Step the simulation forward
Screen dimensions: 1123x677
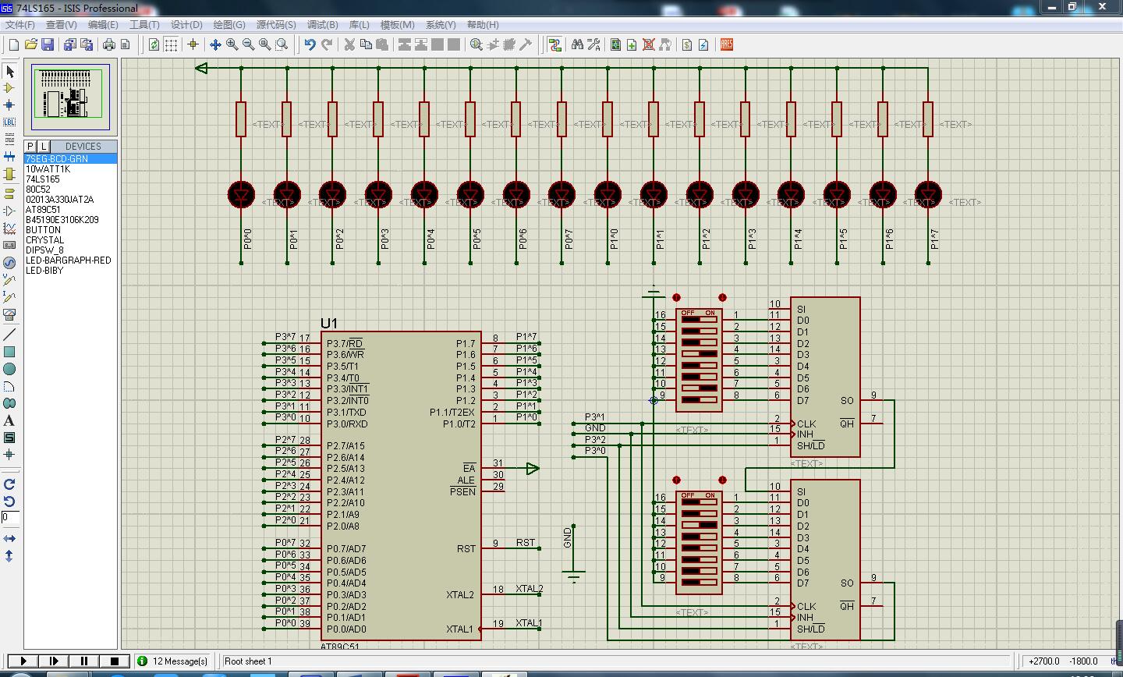click(54, 661)
